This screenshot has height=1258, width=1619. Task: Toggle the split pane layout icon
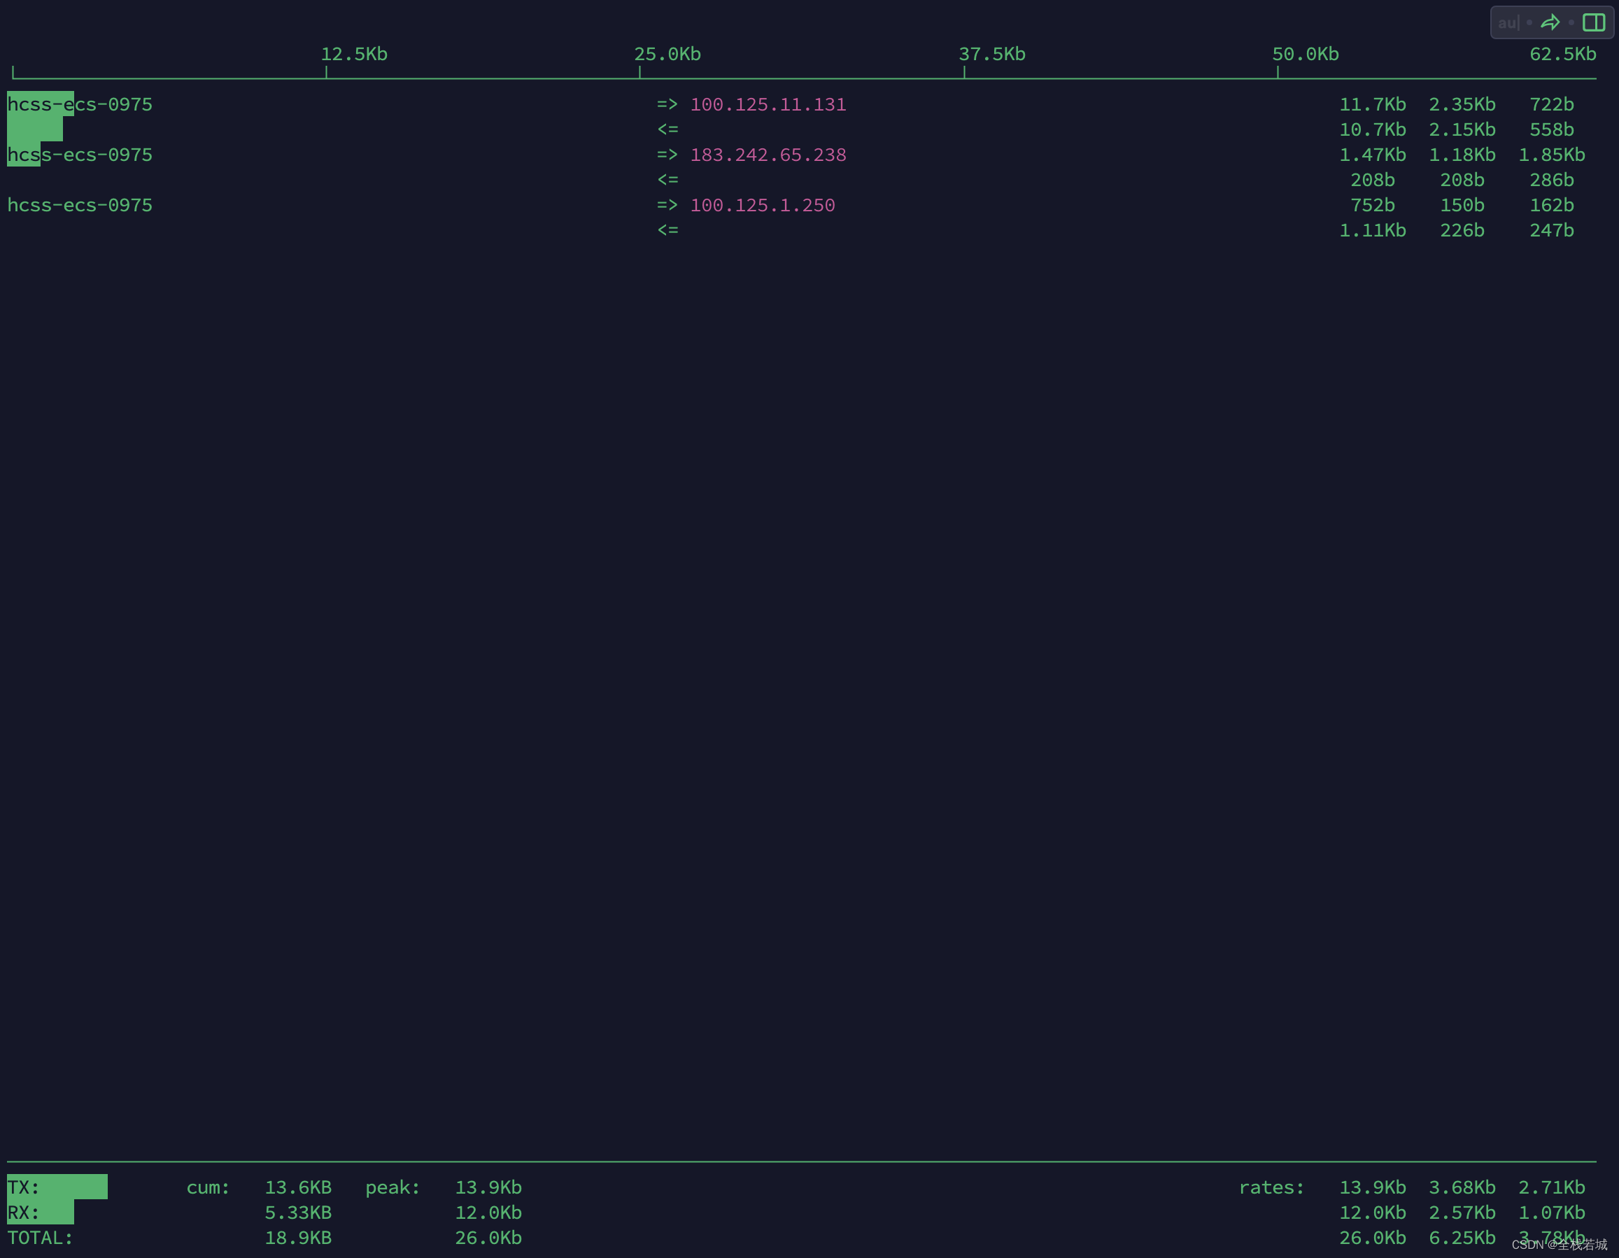click(1594, 22)
